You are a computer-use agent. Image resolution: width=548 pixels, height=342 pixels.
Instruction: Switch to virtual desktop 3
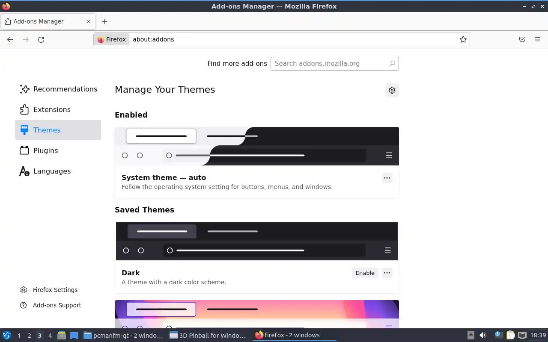[x=39, y=336]
